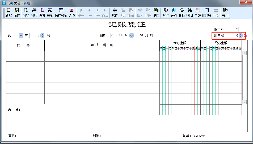Screen dimensions: 253x144
Task: Click the 审核 label at bottom
Action: click(x=12, y=136)
